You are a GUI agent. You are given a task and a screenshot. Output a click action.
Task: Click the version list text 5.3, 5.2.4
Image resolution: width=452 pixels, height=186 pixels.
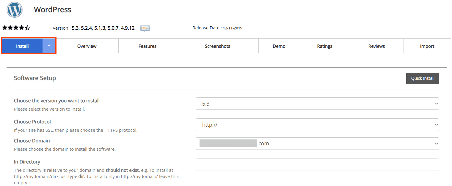(103, 28)
